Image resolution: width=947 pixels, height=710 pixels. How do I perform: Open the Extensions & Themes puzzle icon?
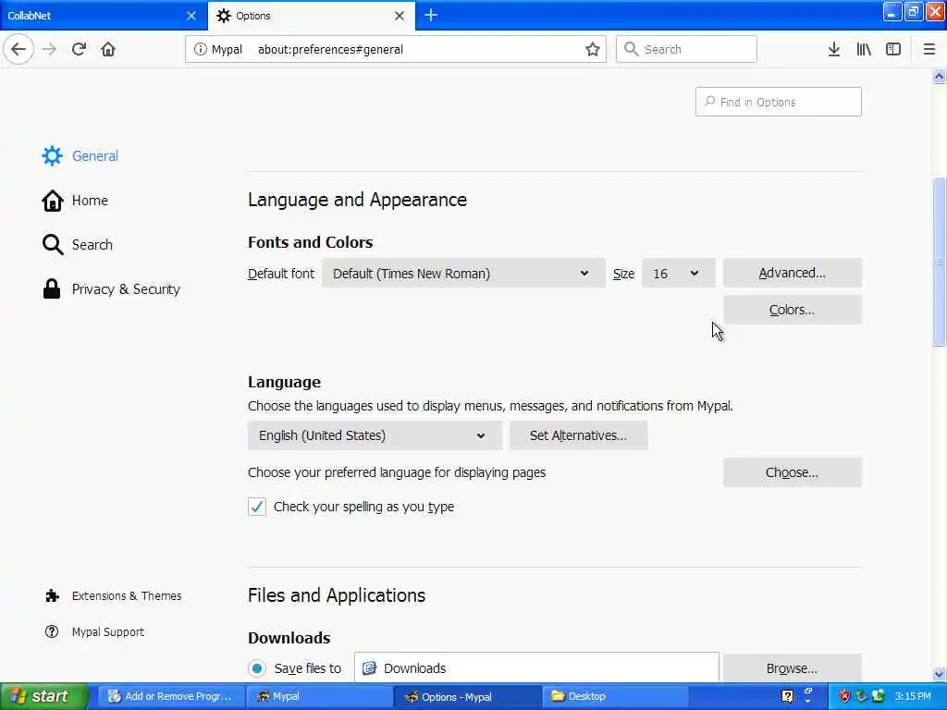53,596
